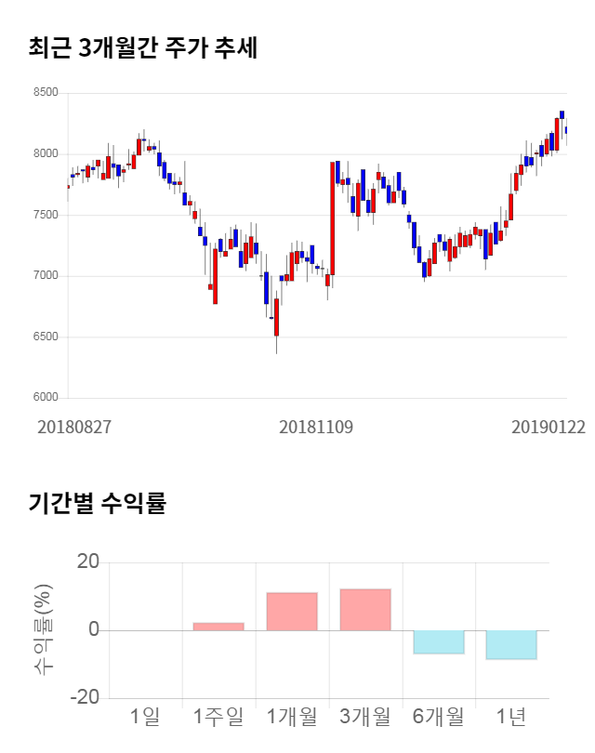Click the 3개월 x-axis label
Image resolution: width=595 pixels, height=753 pixels.
[365, 717]
